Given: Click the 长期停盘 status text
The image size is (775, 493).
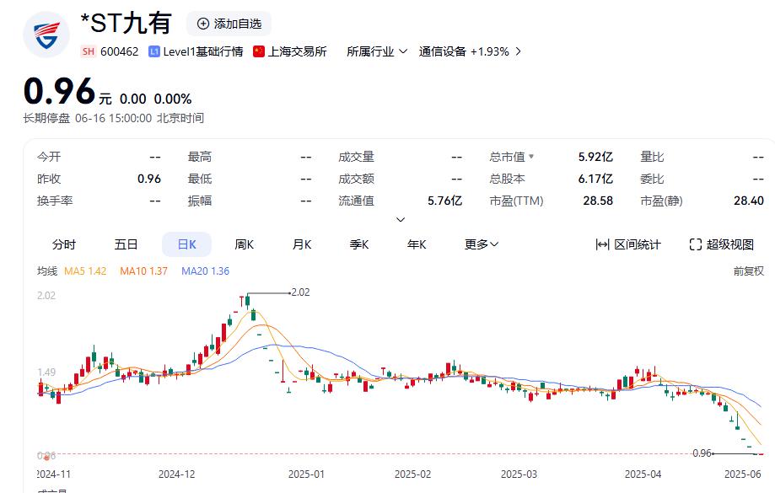Looking at the screenshot, I should 46,118.
